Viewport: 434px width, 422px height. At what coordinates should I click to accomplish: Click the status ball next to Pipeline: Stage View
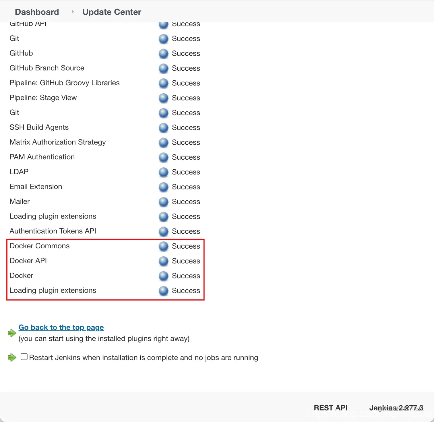point(163,98)
